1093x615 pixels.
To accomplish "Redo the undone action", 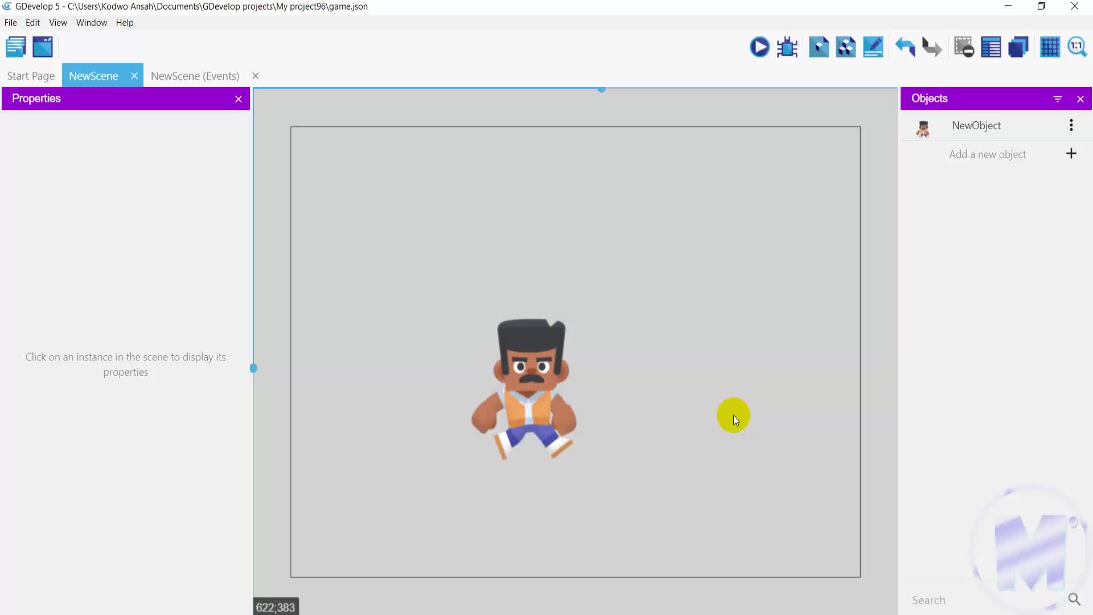I will click(x=932, y=47).
